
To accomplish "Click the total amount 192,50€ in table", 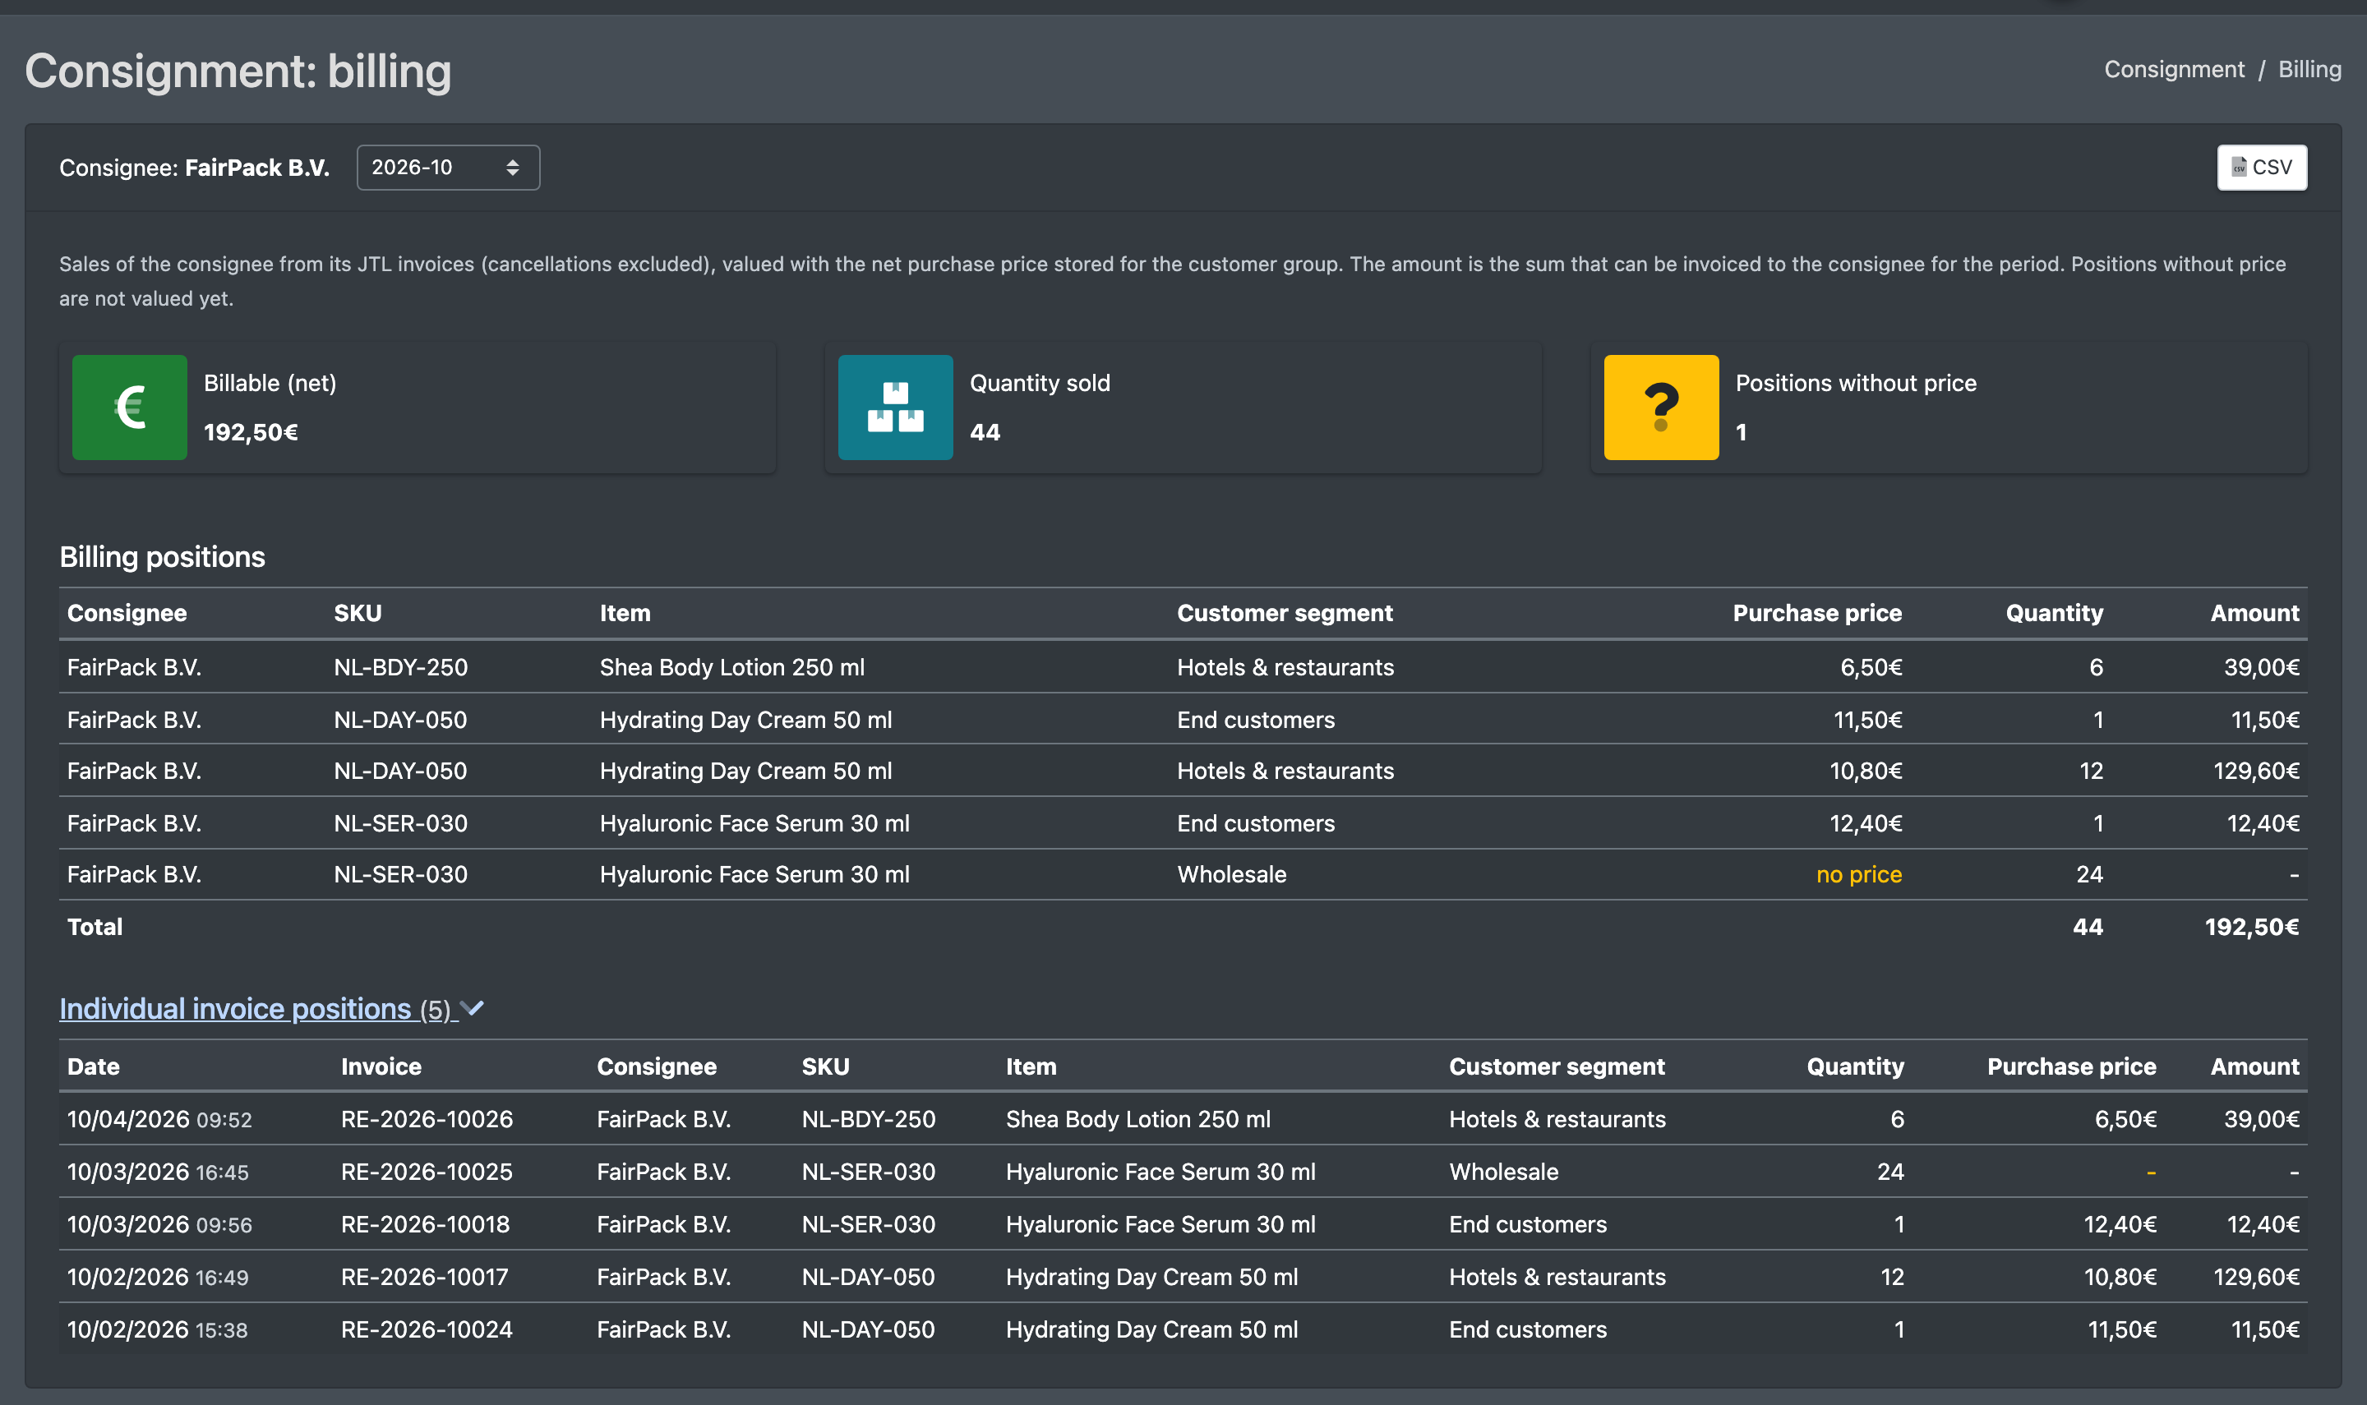I will point(2251,927).
